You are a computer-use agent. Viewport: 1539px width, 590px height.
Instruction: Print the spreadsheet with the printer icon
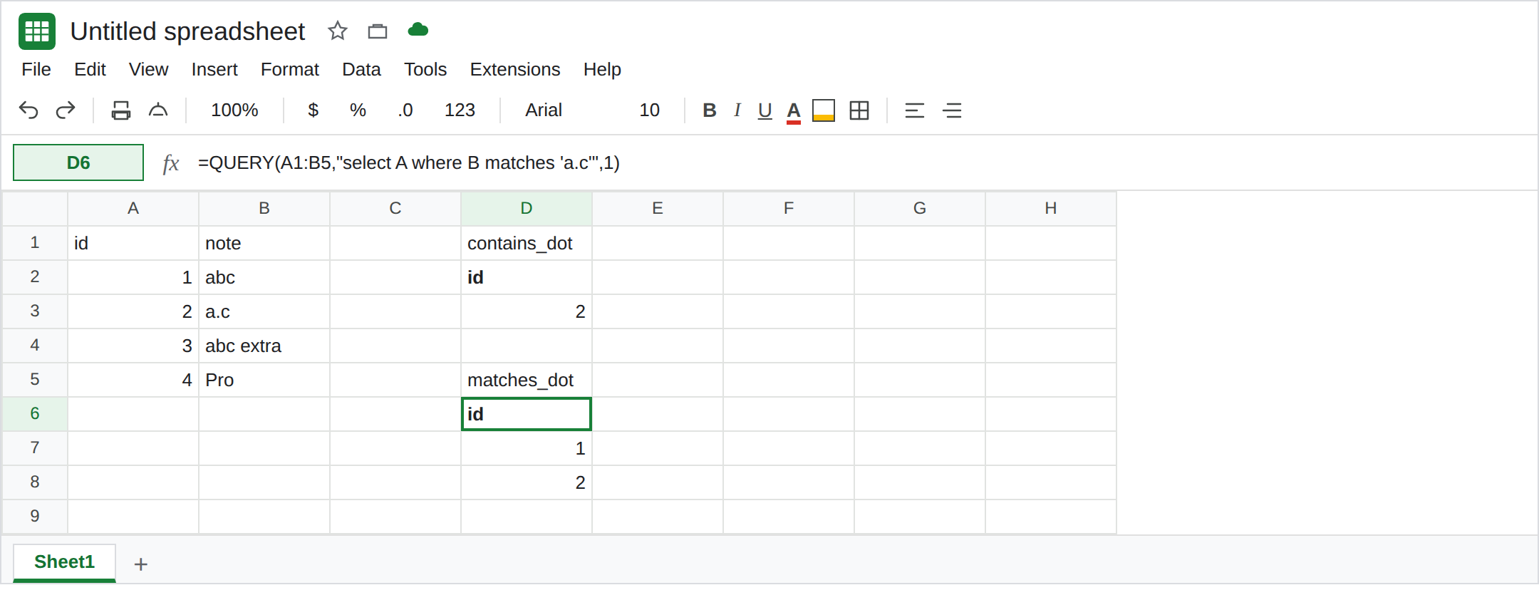point(121,110)
